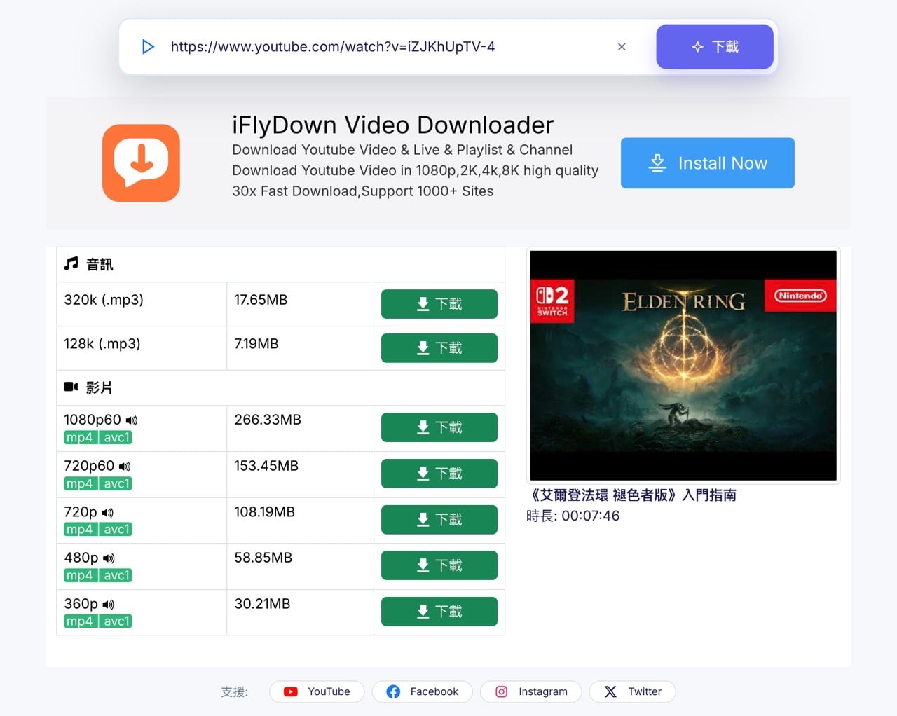Click the music note icon by 音訊
The height and width of the screenshot is (716, 897).
pyautogui.click(x=71, y=264)
